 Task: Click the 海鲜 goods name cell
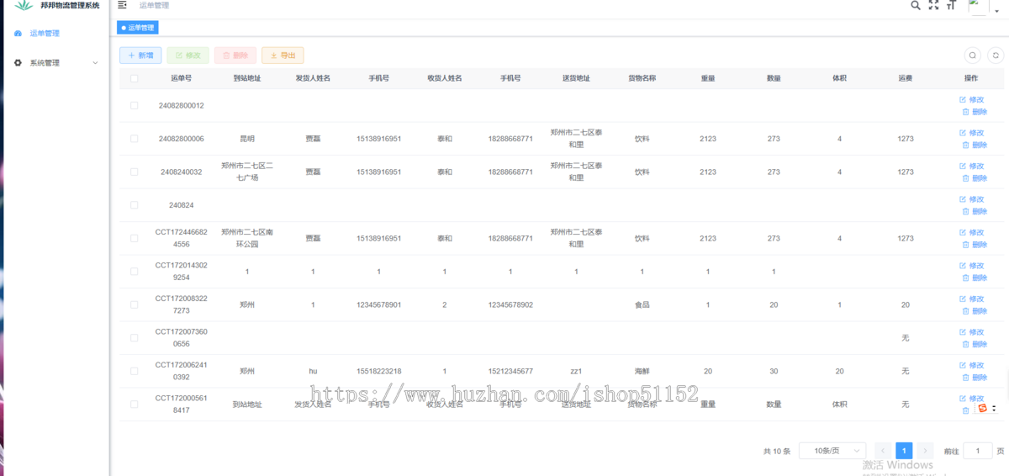(642, 371)
